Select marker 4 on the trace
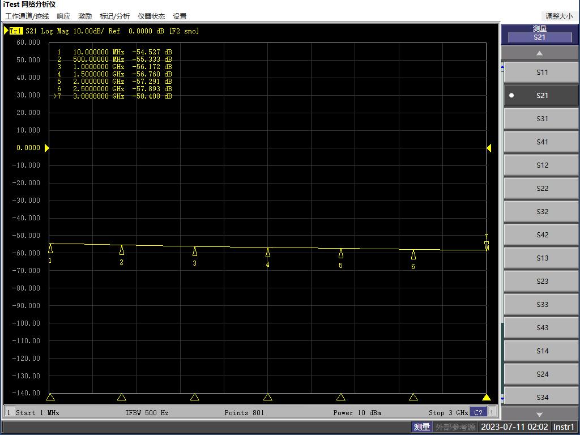 [268, 253]
